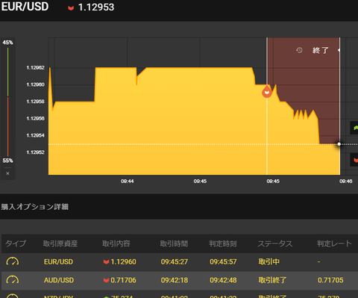The height and width of the screenshot is (298, 358).
Task: Click the red down arrow beside 1.12960
Action: (106, 262)
